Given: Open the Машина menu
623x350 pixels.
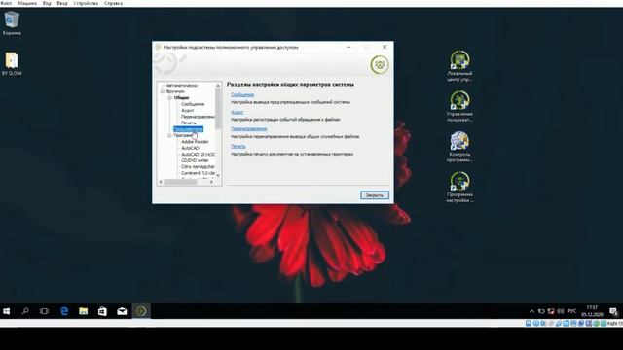Looking at the screenshot, I should click(27, 3).
